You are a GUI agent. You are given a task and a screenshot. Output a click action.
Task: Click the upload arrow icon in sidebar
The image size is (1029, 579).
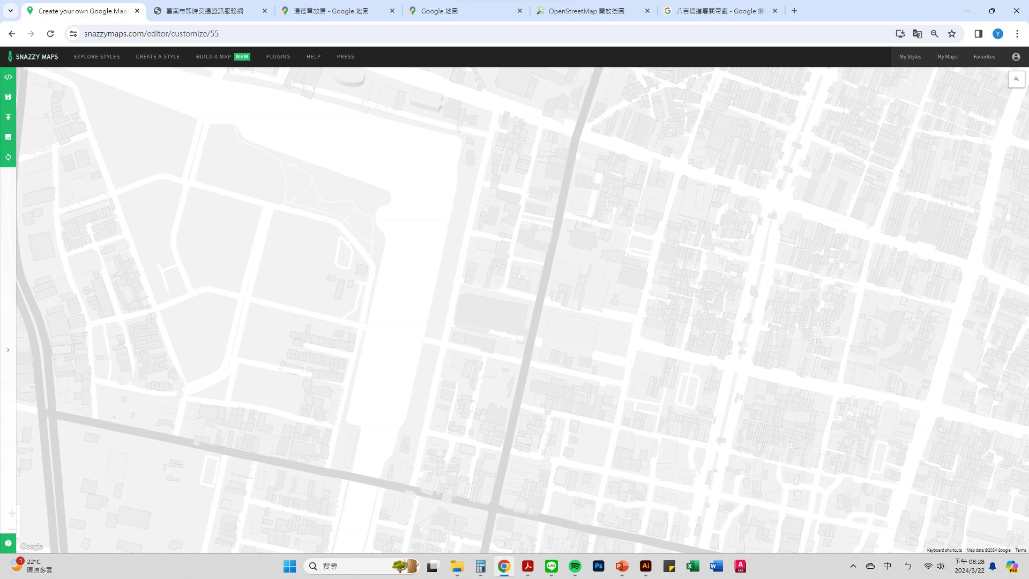pos(8,117)
